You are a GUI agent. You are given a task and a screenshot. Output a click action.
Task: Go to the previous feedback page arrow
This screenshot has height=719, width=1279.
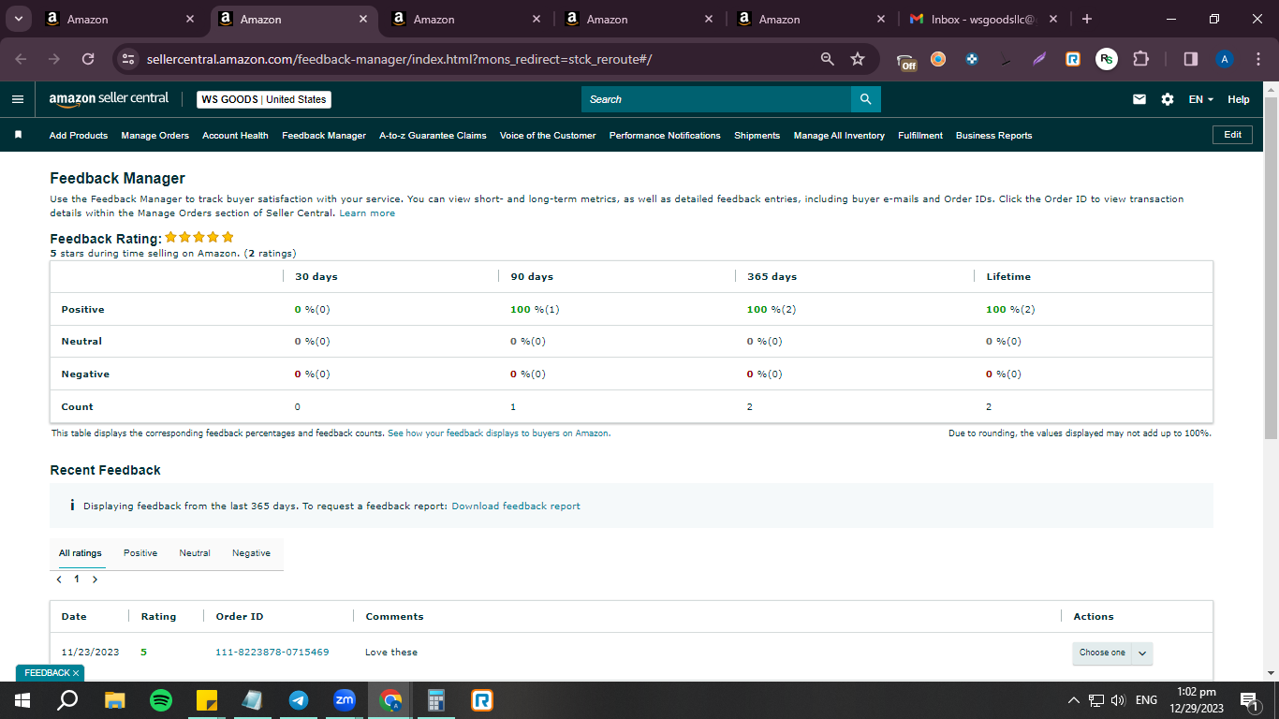tap(60, 580)
